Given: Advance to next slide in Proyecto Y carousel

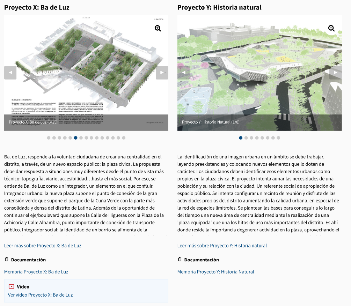Looking at the screenshot, I should tap(335, 73).
